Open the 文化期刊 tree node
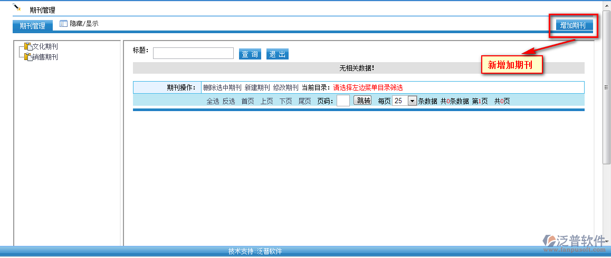 (45, 47)
